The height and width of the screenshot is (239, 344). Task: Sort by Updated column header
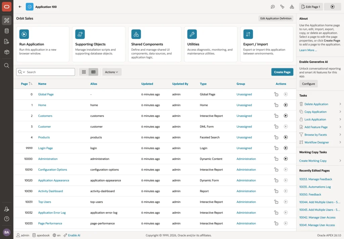click(147, 84)
